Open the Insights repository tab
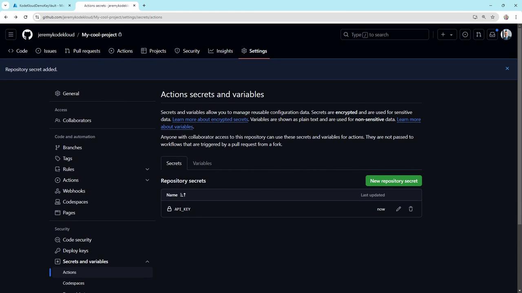The image size is (522, 293). pyautogui.click(x=221, y=51)
